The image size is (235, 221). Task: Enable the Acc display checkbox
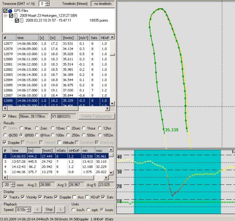pos(75,197)
